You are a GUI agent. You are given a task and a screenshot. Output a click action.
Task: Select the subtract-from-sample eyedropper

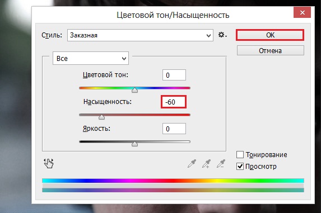(x=221, y=164)
